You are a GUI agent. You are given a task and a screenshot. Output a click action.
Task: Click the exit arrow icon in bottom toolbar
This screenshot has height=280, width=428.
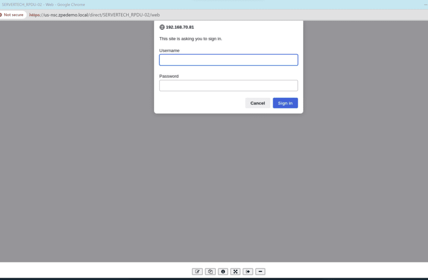coord(248,272)
